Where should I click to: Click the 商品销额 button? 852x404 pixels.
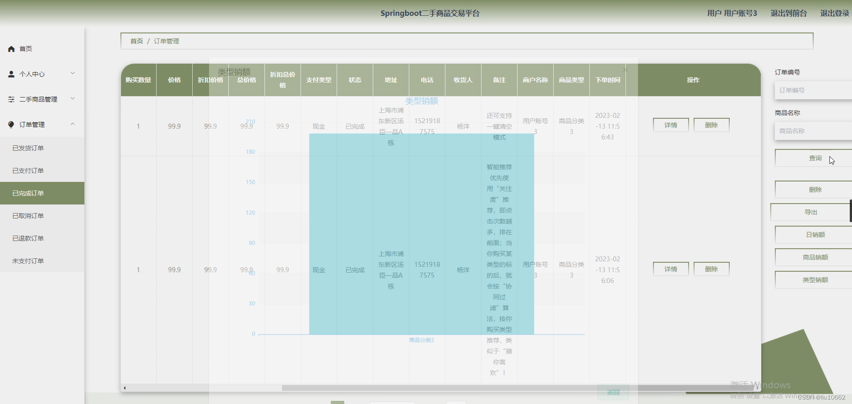point(813,257)
